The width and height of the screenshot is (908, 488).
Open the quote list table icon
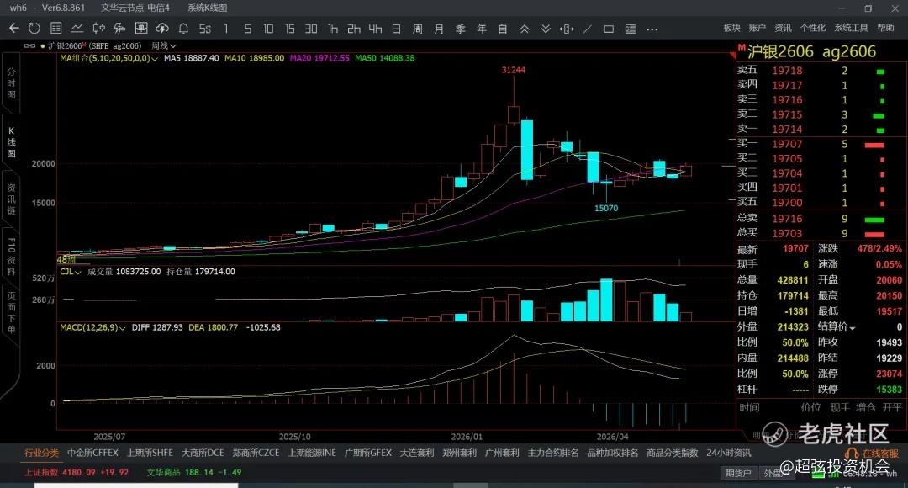56,28
